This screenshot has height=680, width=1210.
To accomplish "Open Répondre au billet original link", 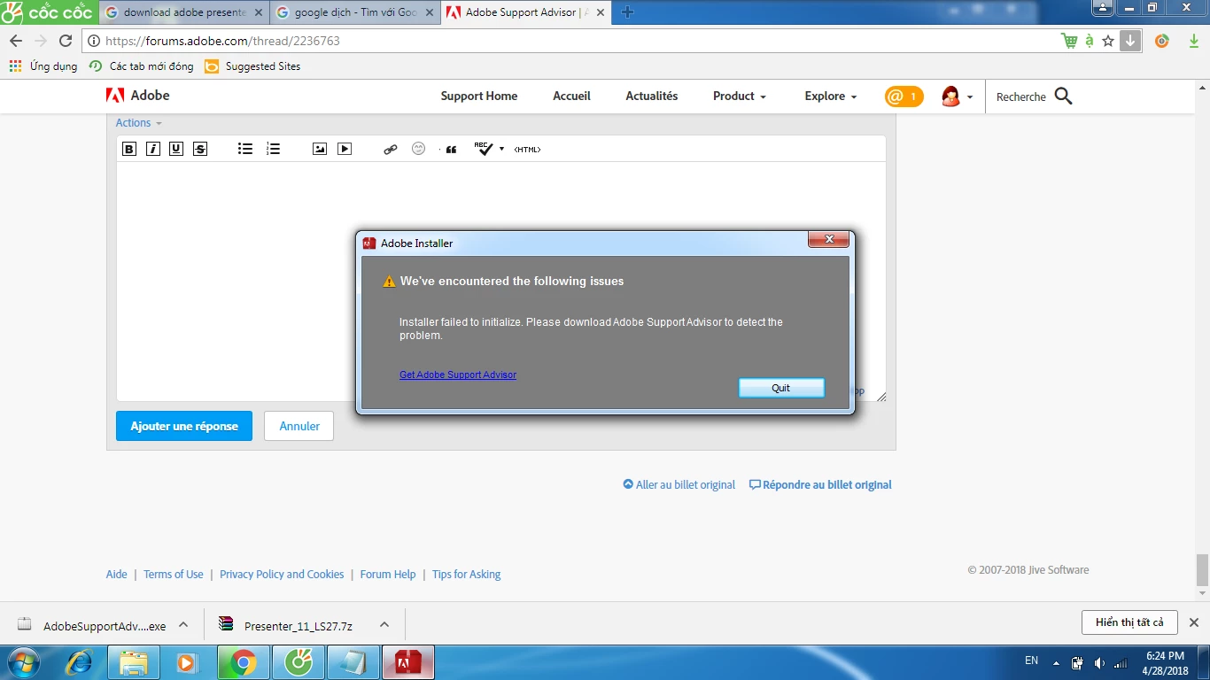I will (820, 484).
